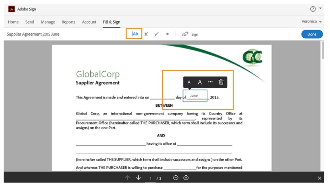Select the checkmark tool
Viewport: 330px width, 189px height.
[157, 34]
